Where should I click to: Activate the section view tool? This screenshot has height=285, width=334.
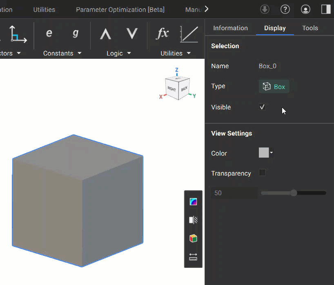(x=193, y=220)
